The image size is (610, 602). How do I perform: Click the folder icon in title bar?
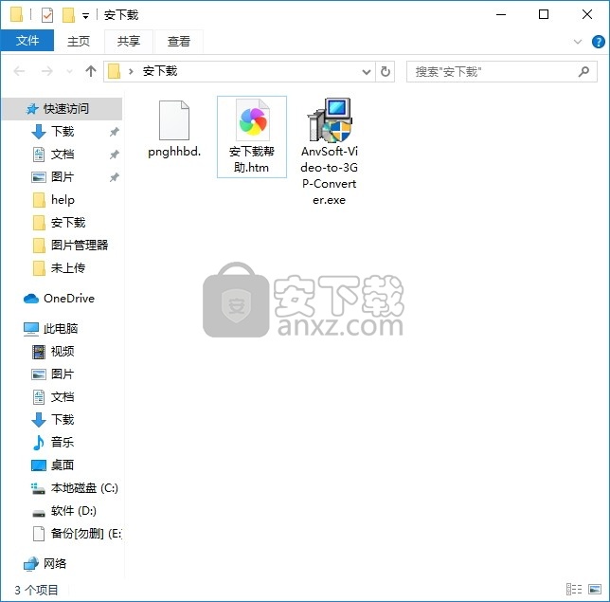[16, 15]
